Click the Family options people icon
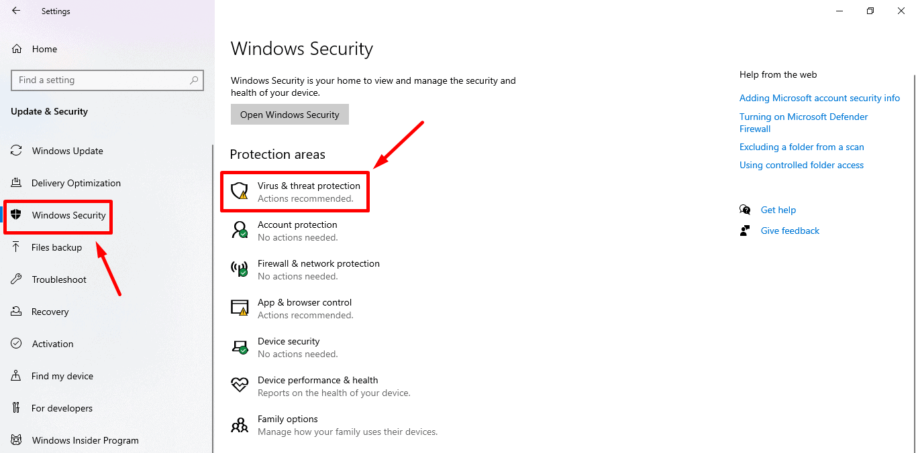Screen dimensions: 916x453 [x=240, y=425]
